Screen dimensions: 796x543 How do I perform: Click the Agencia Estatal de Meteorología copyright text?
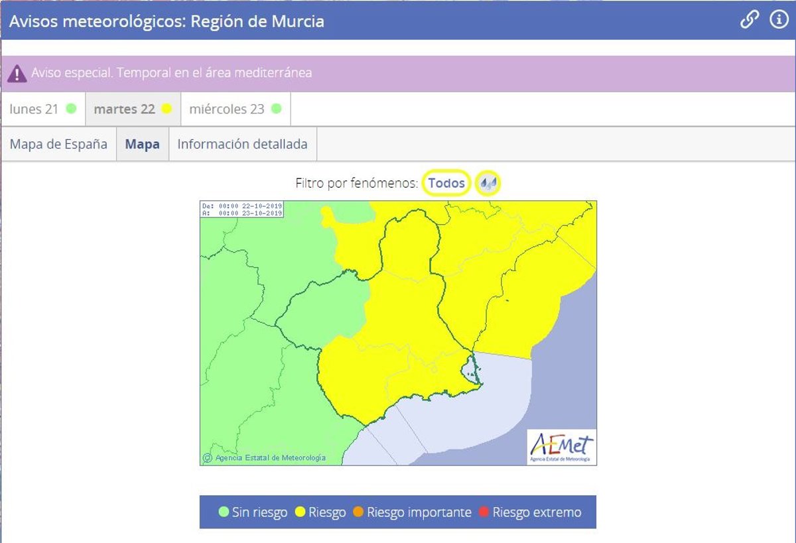click(270, 457)
